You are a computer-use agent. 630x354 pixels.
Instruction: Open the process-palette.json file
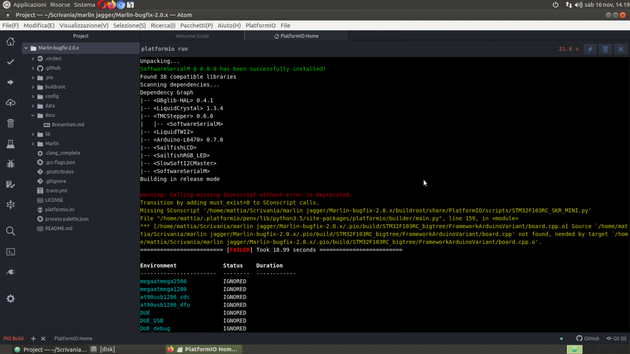[x=67, y=219]
